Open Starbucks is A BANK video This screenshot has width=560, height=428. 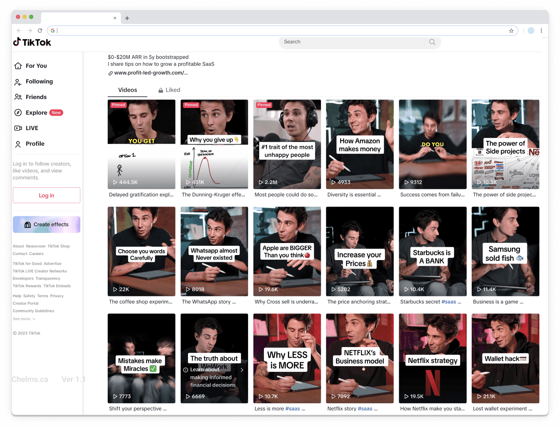coord(433,252)
